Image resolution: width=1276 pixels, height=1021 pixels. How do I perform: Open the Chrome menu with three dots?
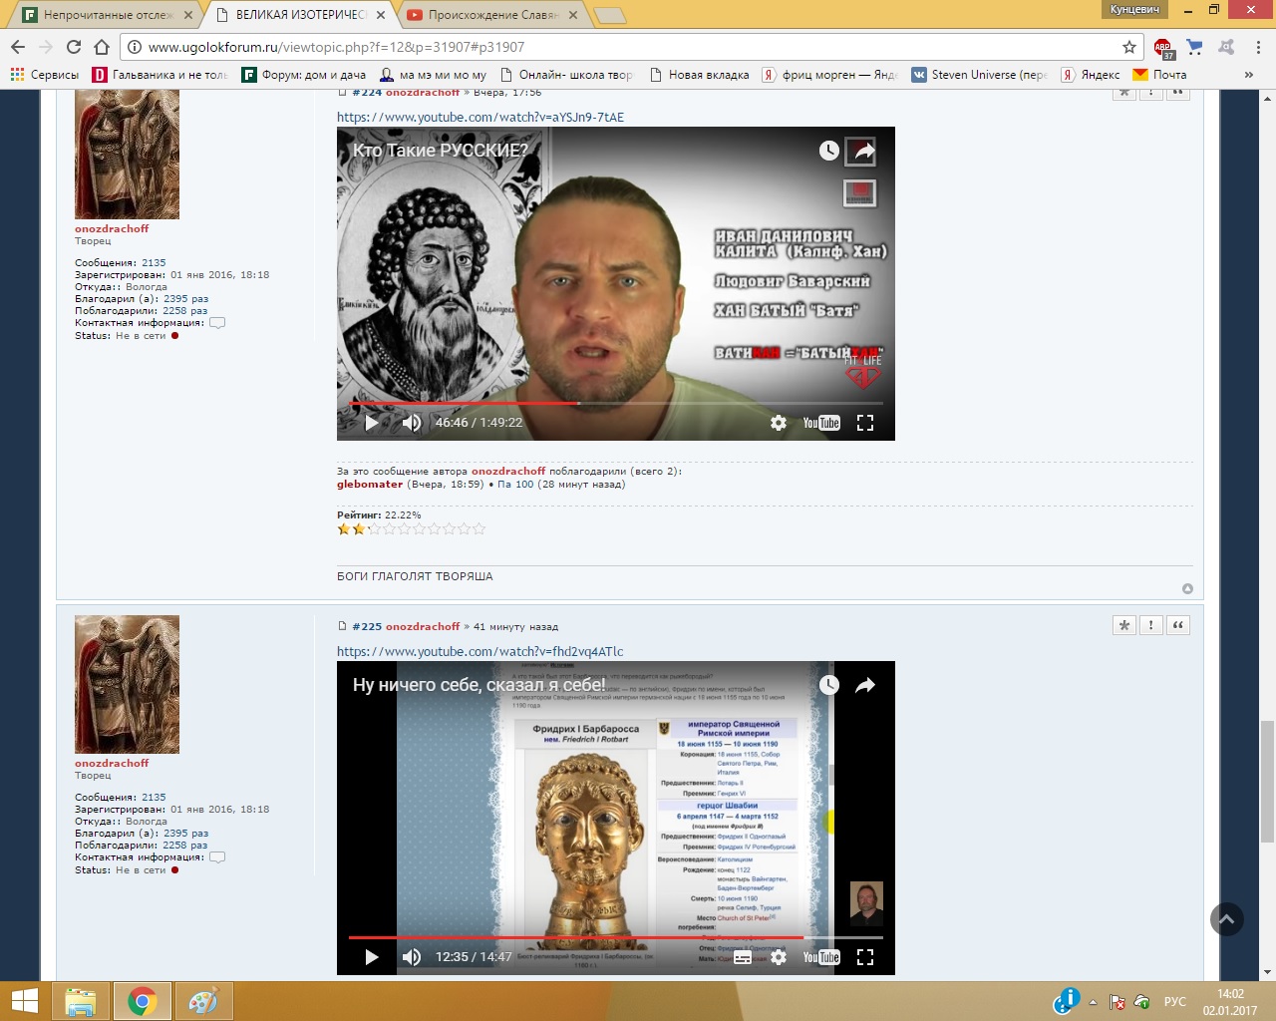(x=1258, y=47)
